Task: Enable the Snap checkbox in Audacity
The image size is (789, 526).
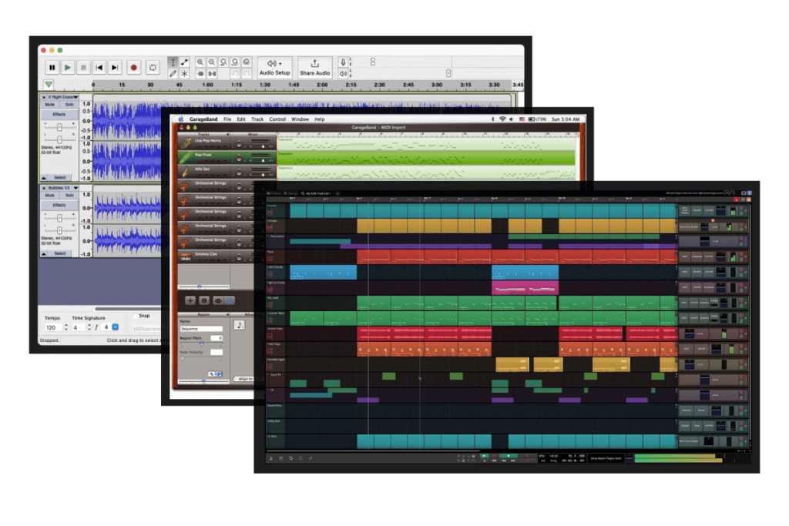Action: (x=136, y=315)
